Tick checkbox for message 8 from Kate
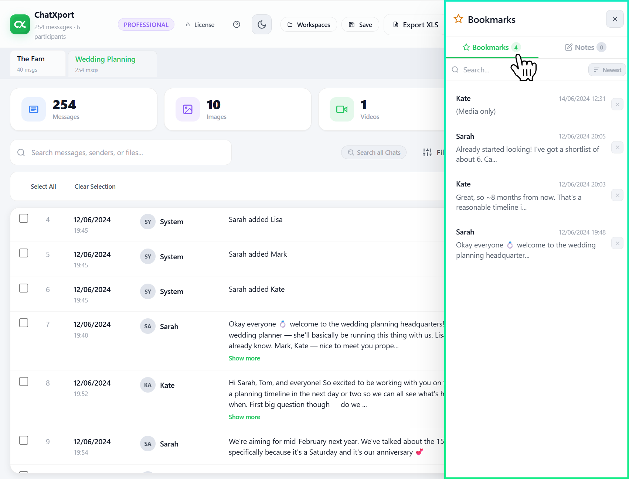629x479 pixels. click(24, 382)
